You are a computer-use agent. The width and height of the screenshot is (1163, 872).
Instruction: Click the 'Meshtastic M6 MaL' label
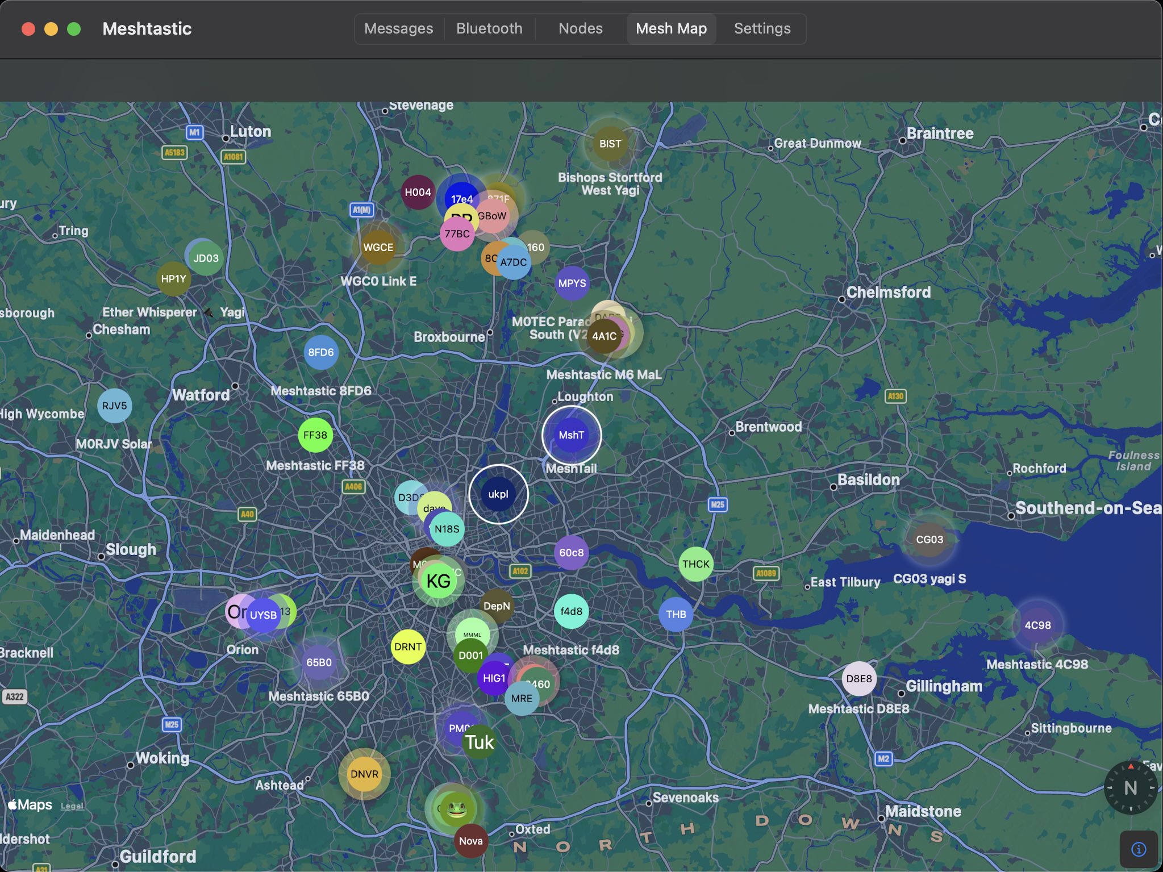tap(604, 374)
